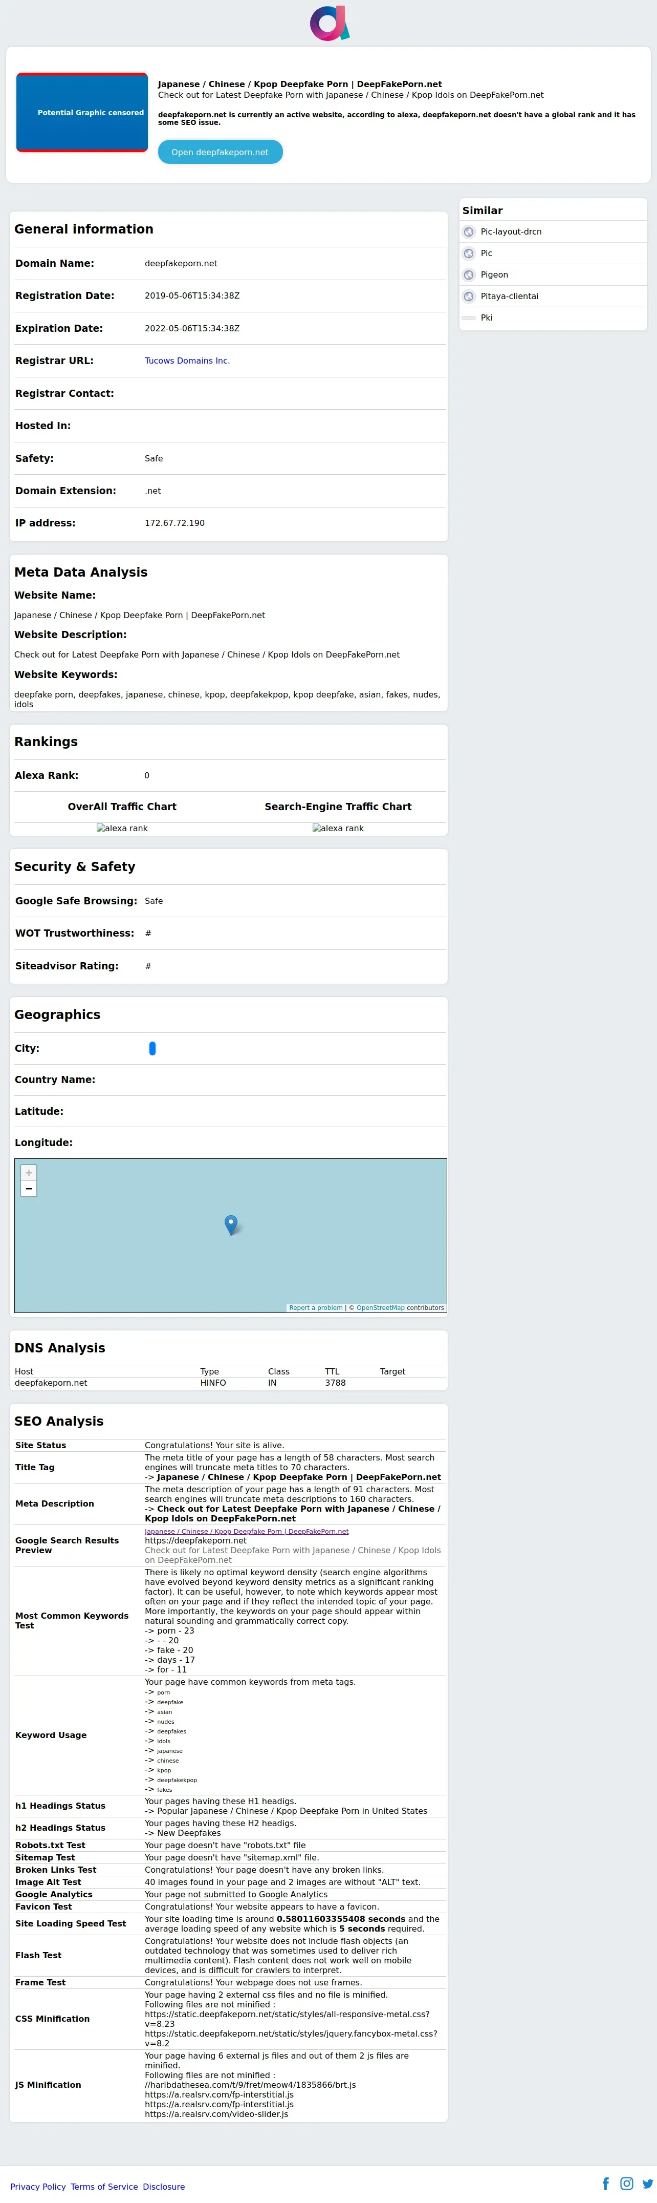Click the Robots.txt Test row label
The height and width of the screenshot is (2203, 657).
coord(51,1846)
